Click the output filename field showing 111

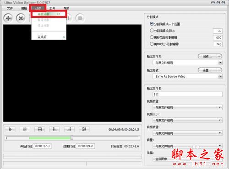[187, 95]
